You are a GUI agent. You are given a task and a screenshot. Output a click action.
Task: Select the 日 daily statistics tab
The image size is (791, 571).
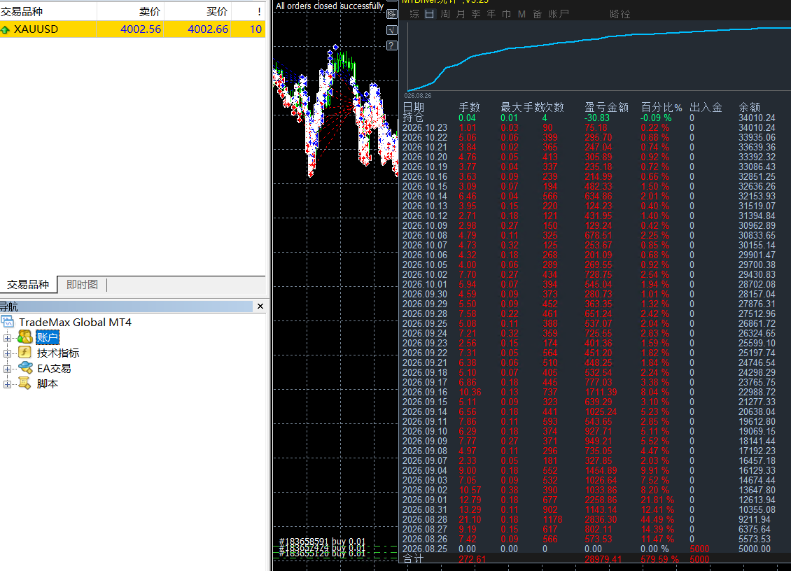pyautogui.click(x=429, y=14)
